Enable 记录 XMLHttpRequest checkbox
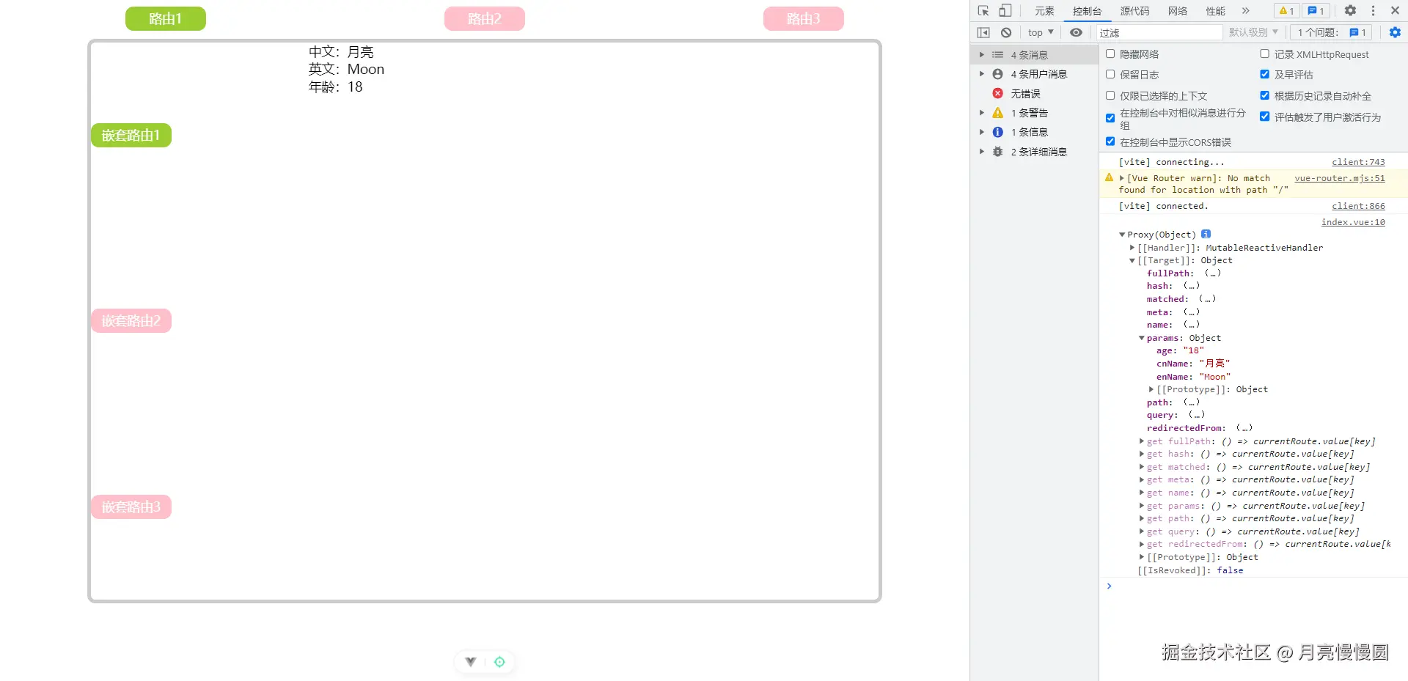1408x681 pixels. click(x=1264, y=54)
